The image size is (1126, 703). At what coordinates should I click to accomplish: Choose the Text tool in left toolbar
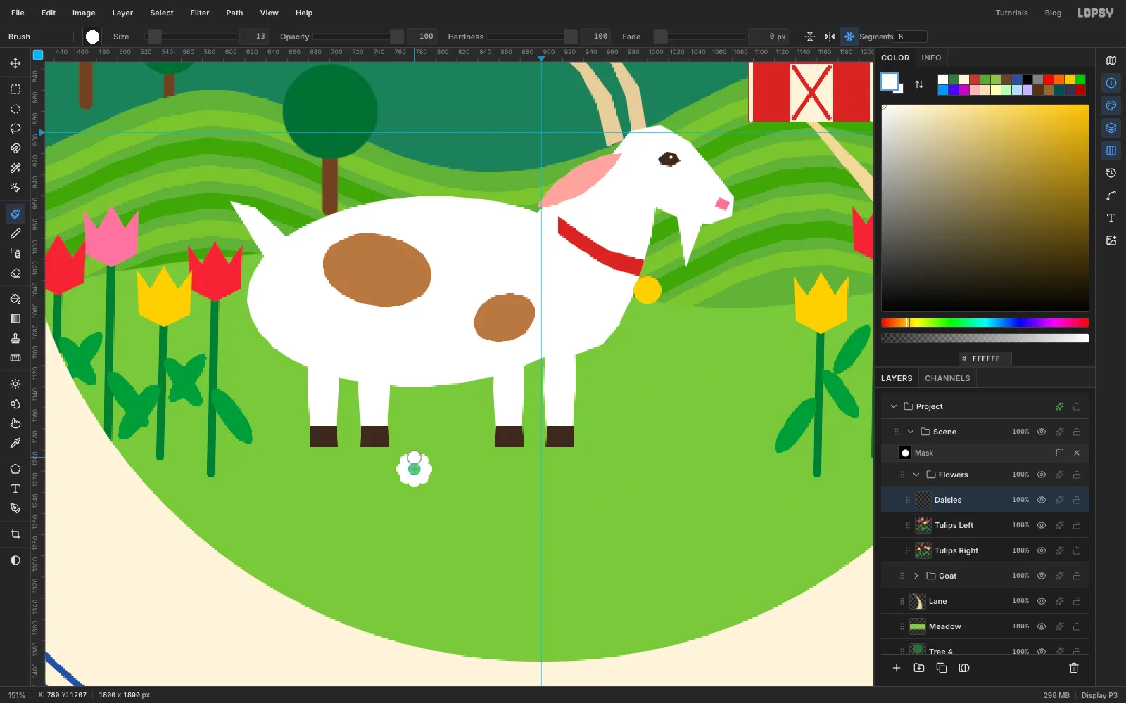click(x=15, y=489)
